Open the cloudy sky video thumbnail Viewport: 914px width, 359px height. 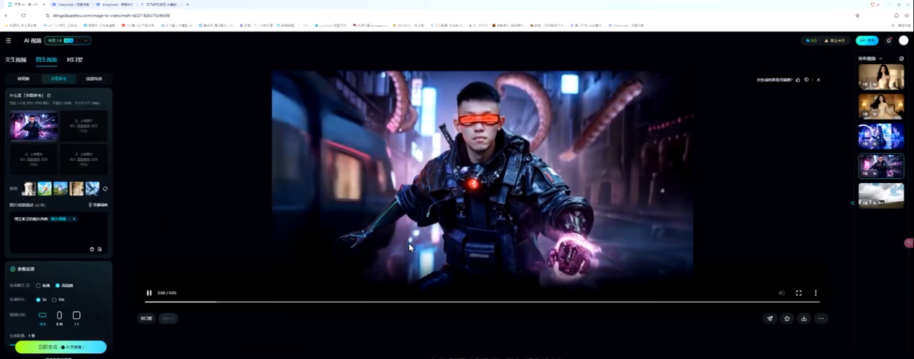pyautogui.click(x=881, y=195)
